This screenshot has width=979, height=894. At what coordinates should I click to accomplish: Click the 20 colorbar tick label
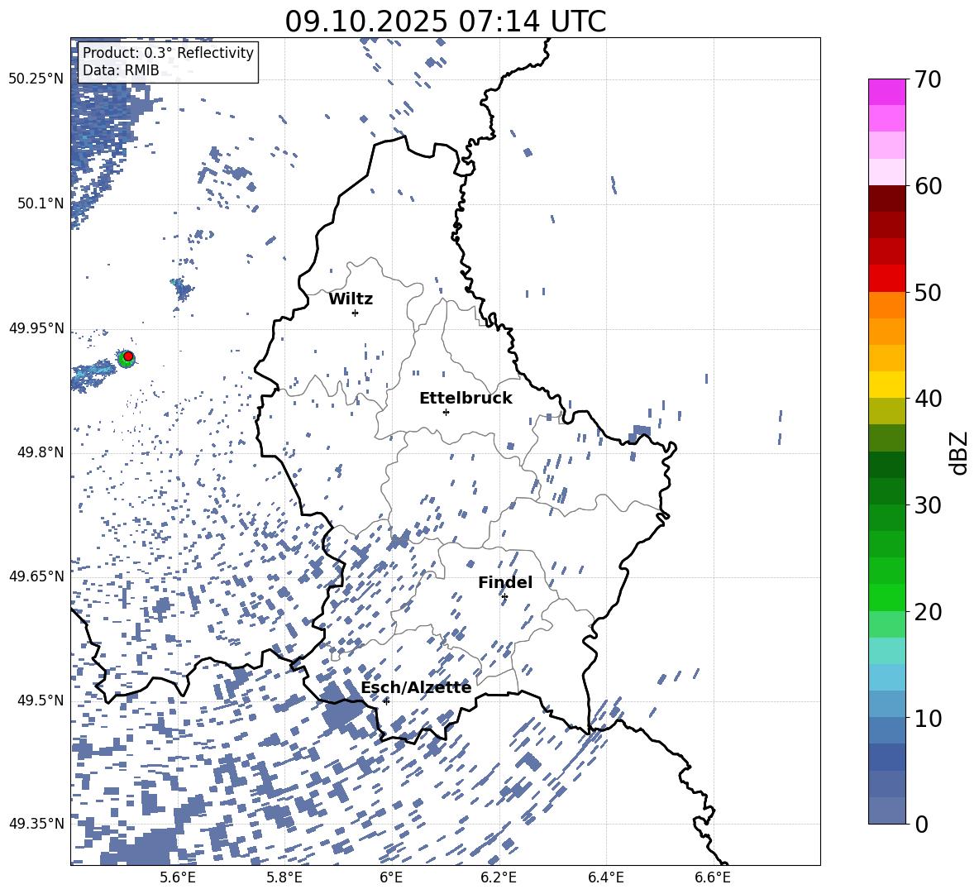point(928,611)
